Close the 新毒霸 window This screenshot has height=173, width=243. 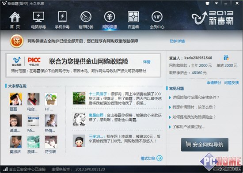tap(237, 3)
